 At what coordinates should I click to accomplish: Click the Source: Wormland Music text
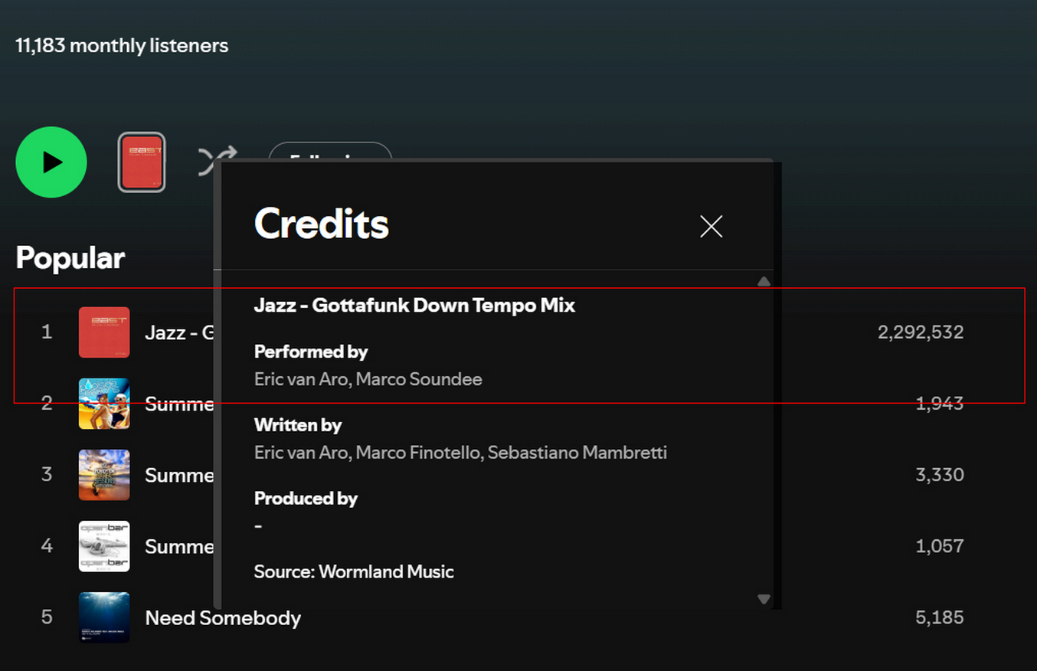(x=354, y=572)
